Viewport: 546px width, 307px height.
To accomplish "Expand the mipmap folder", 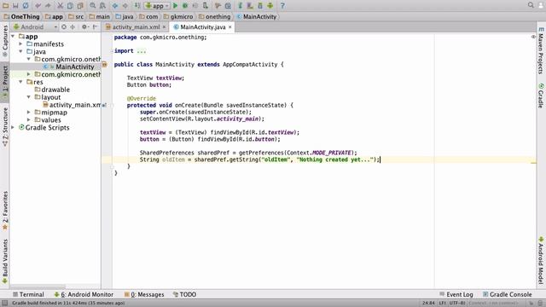I will point(28,113).
